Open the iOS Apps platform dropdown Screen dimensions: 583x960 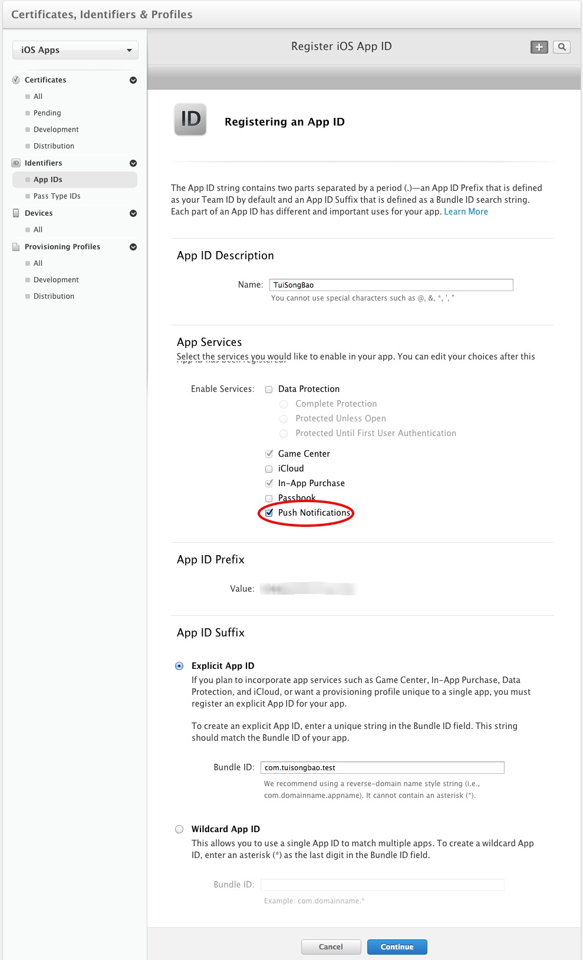[x=75, y=50]
